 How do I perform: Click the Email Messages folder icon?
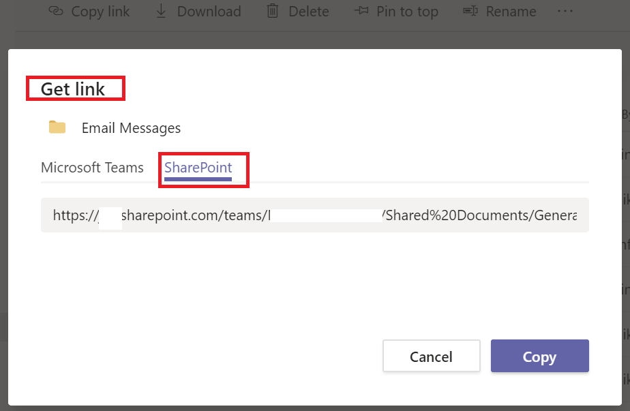(x=57, y=127)
